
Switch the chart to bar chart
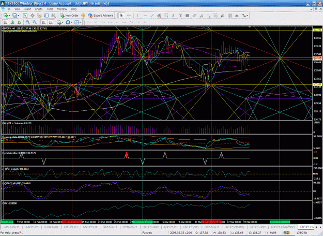tap(5, 22)
